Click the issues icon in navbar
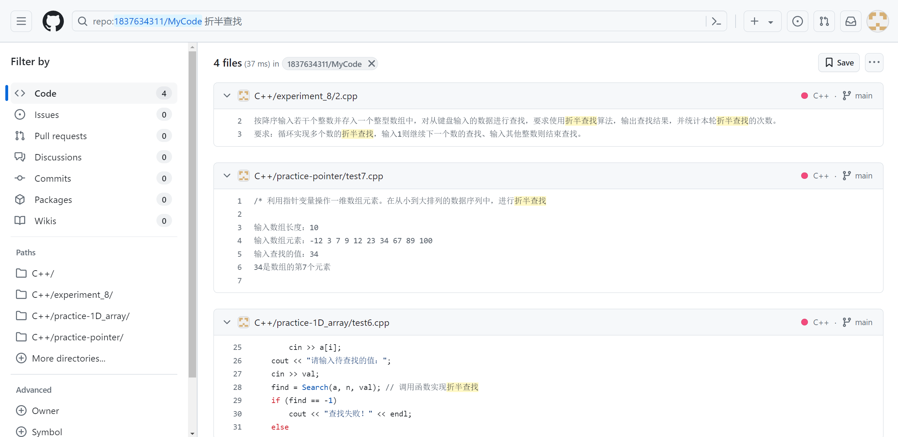Image resolution: width=898 pixels, height=437 pixels. (x=798, y=22)
